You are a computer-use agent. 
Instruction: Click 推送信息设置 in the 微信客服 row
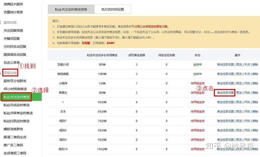click(226, 74)
